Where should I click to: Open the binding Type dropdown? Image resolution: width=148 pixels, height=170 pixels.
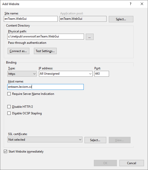point(22,74)
